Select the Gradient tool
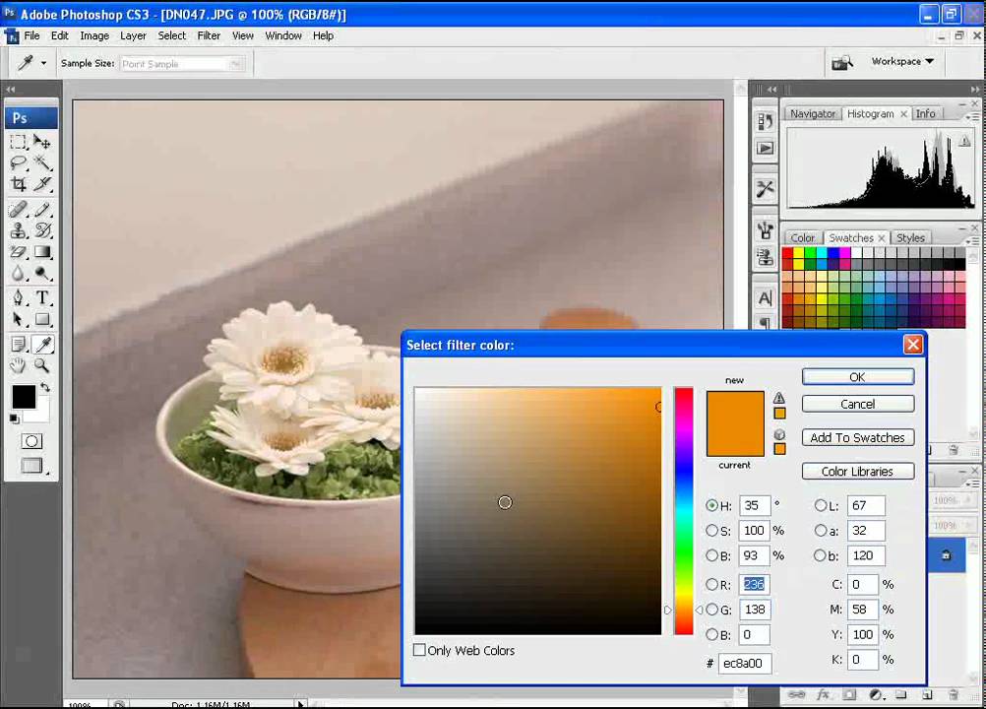Viewport: 986px width, 709px height. [42, 252]
